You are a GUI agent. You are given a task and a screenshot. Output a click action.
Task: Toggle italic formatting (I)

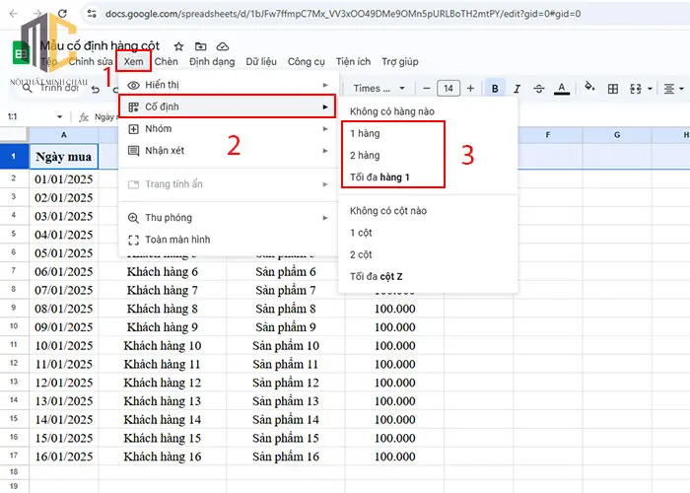pos(517,89)
